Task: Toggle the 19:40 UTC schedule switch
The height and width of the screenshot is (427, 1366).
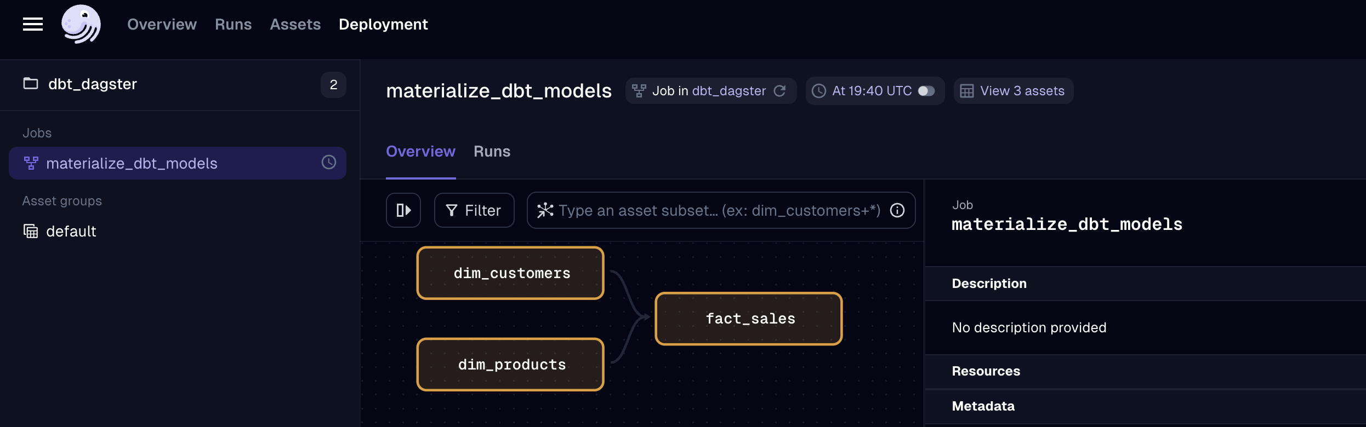Action: click(926, 91)
